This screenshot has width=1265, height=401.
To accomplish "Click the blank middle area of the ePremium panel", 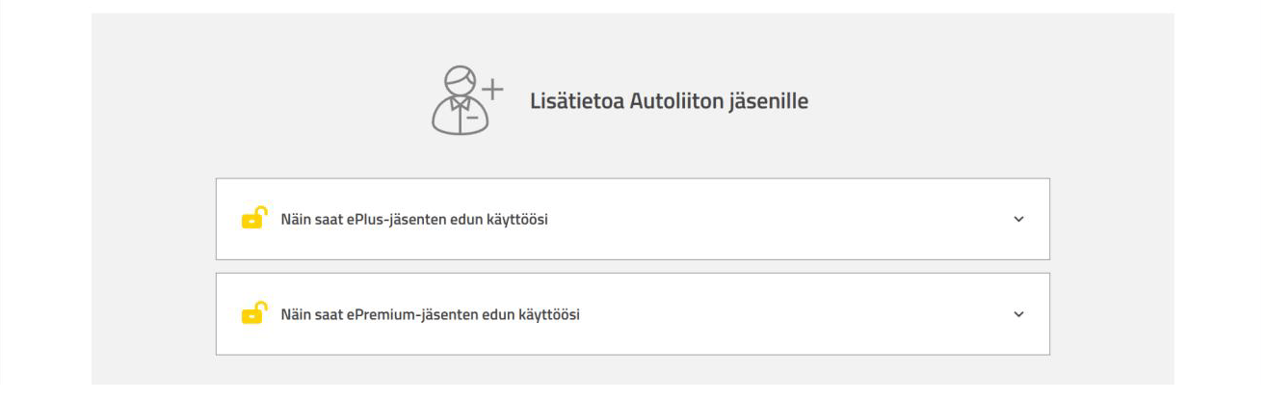I will (790, 315).
